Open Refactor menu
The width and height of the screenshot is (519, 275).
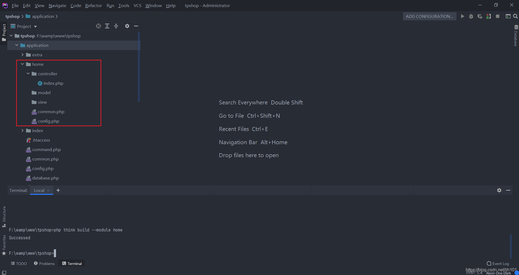(93, 5)
